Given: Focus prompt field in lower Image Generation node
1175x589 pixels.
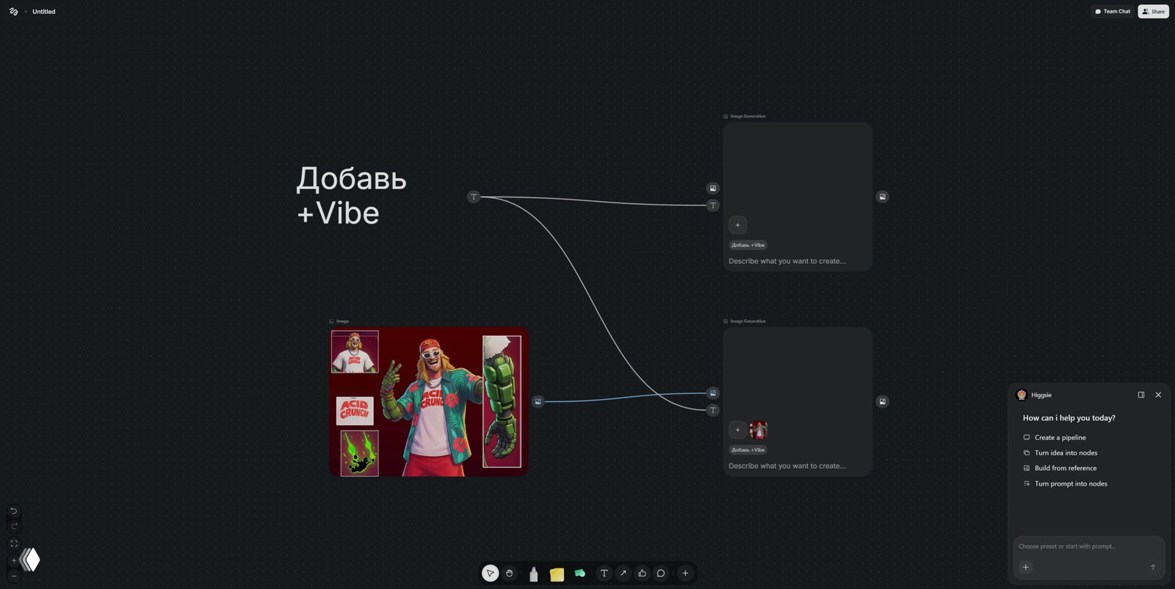Looking at the screenshot, I should [787, 466].
